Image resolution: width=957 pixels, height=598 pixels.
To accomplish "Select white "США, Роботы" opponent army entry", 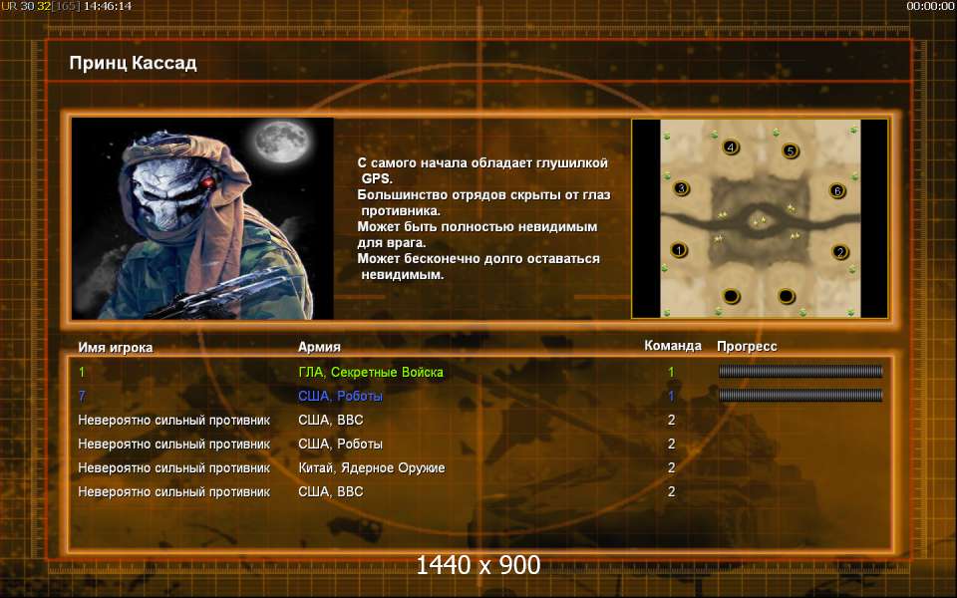I will coord(340,445).
